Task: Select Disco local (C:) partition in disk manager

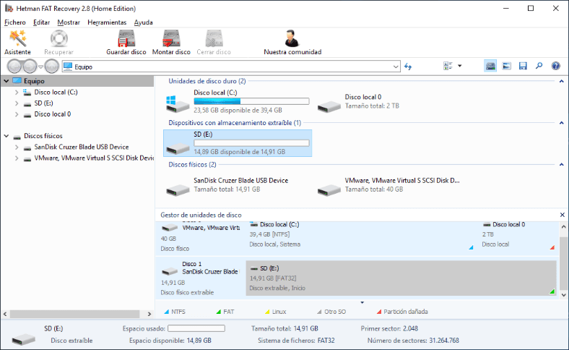Action: (361, 236)
